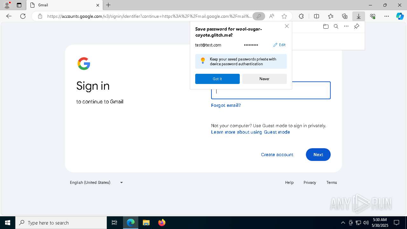Image resolution: width=407 pixels, height=229 pixels.
Task: Open File Explorer from taskbar
Action: 146,223
